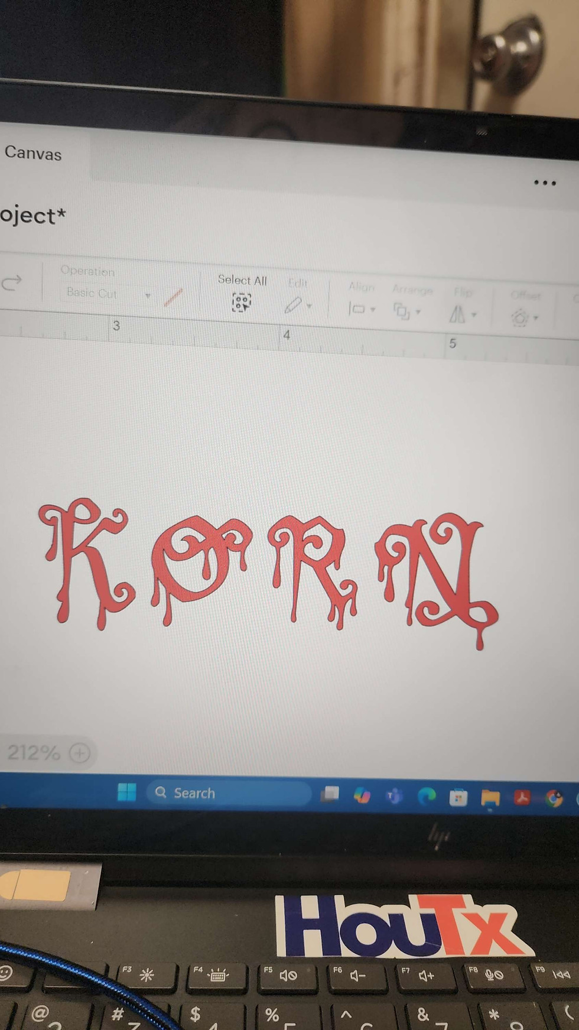
Task: Open the three-dots more menu
Action: [545, 183]
